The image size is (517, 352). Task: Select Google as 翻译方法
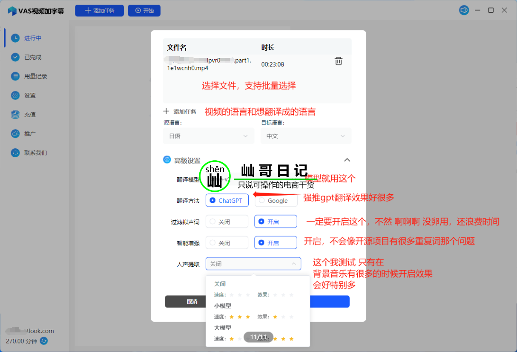[x=276, y=200]
